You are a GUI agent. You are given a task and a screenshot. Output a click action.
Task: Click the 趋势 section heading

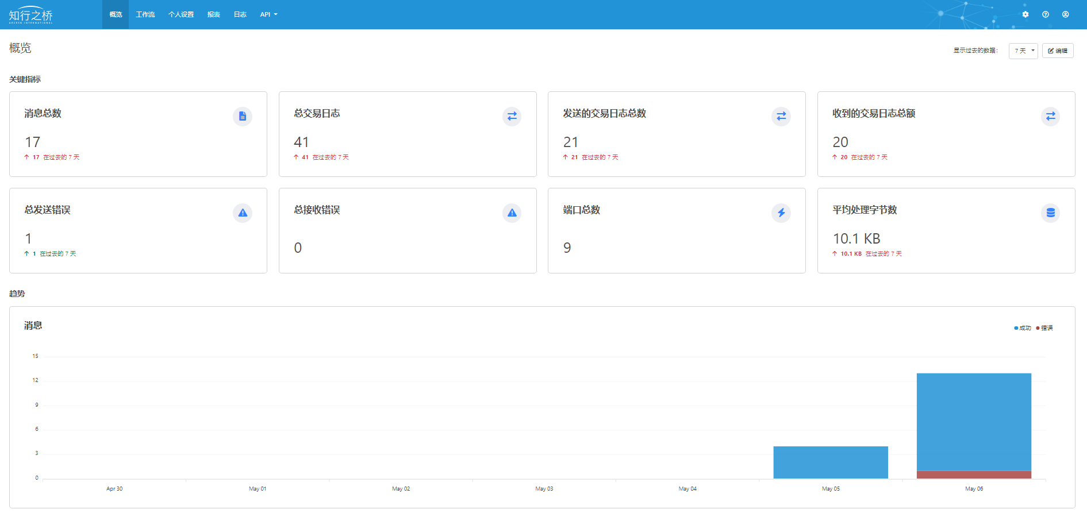coord(17,294)
